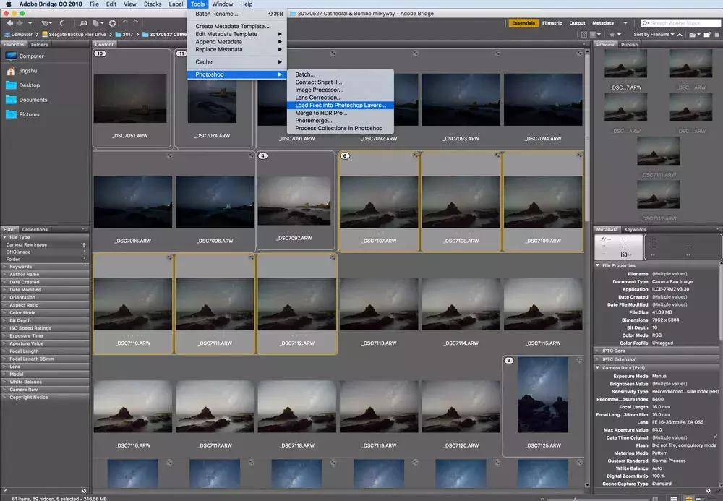This screenshot has width=723, height=501.
Task: Open the Collections panel tab
Action: (34, 229)
